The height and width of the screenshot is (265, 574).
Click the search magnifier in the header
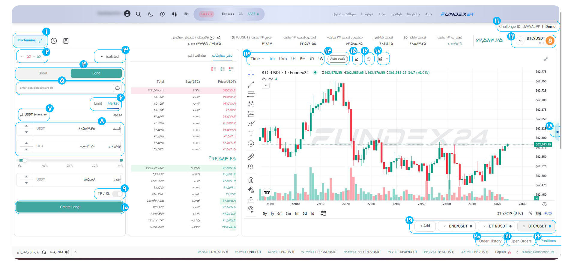138,14
